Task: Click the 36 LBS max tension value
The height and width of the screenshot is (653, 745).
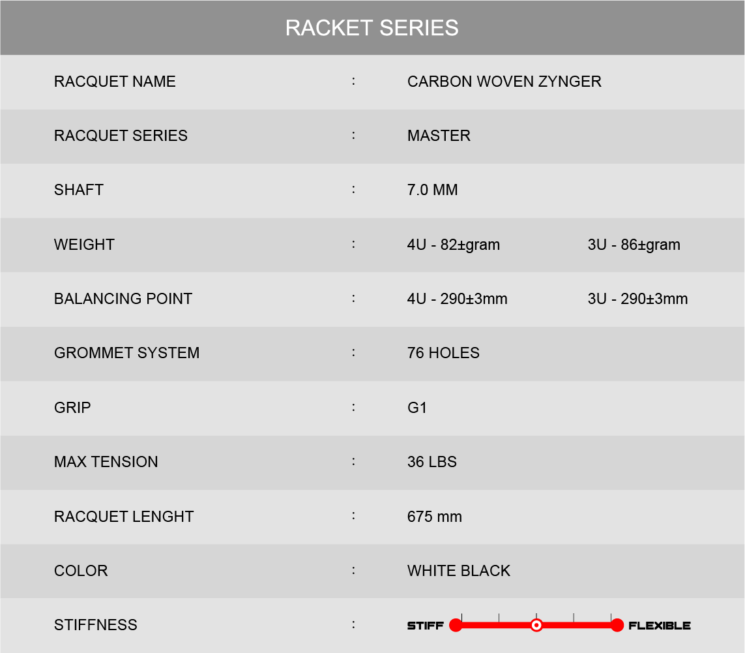Action: point(431,462)
